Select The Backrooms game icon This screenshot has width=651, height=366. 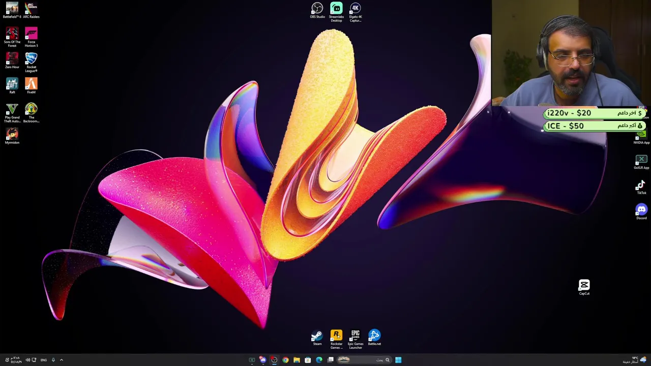(31, 113)
